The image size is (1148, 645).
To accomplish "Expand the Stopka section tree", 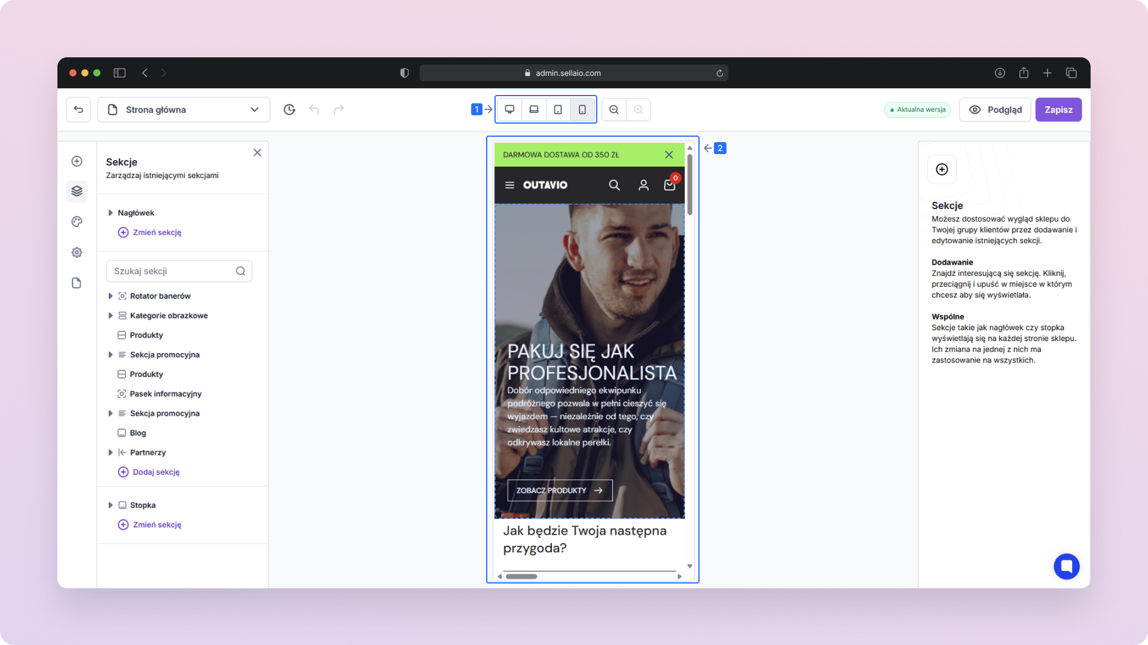I will point(111,505).
